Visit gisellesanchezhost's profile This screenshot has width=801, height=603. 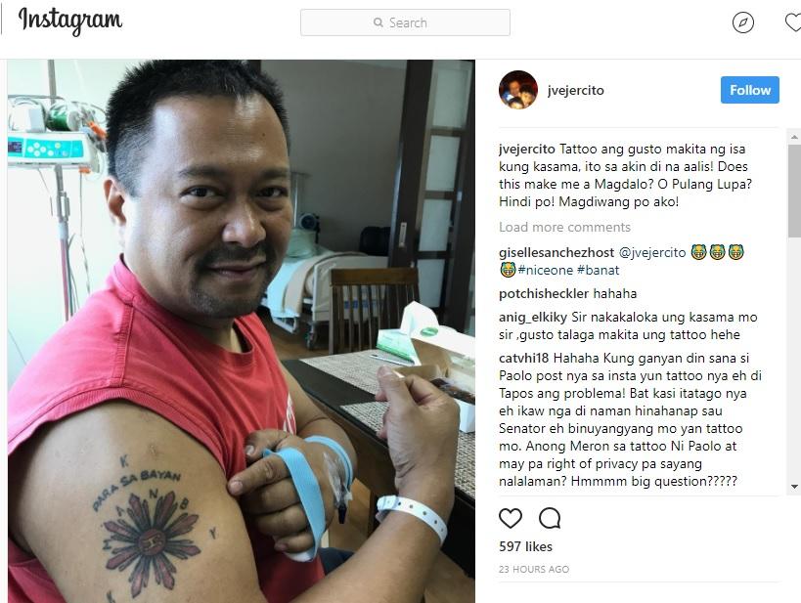(556, 252)
